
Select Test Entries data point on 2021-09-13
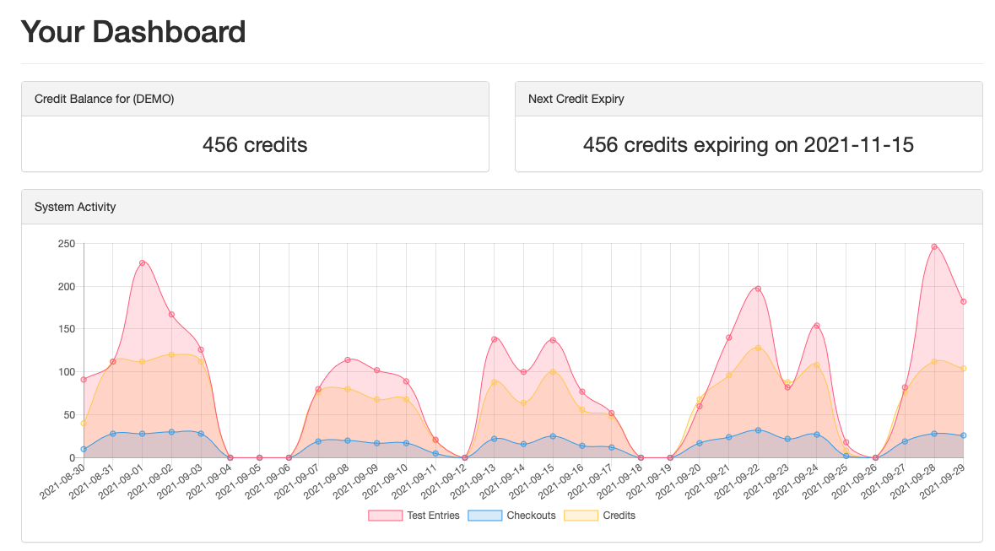pyautogui.click(x=495, y=339)
